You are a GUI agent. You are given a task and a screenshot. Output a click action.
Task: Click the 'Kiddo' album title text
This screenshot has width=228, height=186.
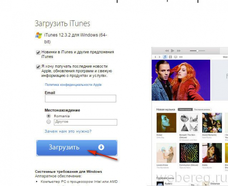(x=205, y=165)
